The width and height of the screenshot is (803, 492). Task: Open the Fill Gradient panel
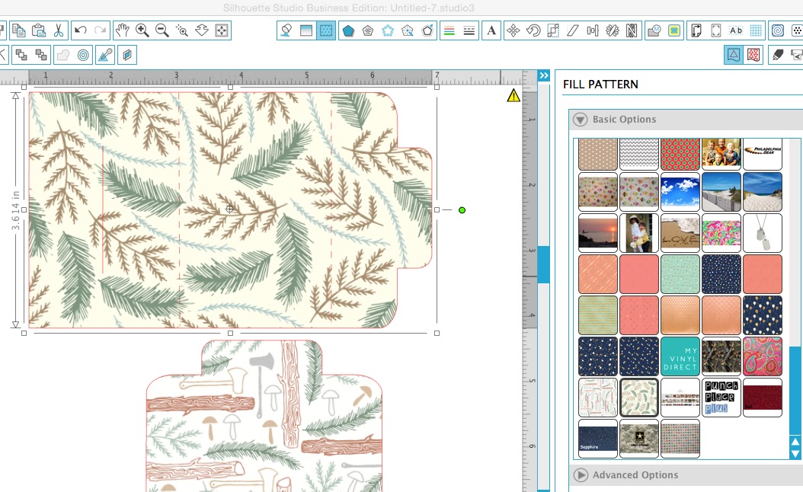pos(306,30)
